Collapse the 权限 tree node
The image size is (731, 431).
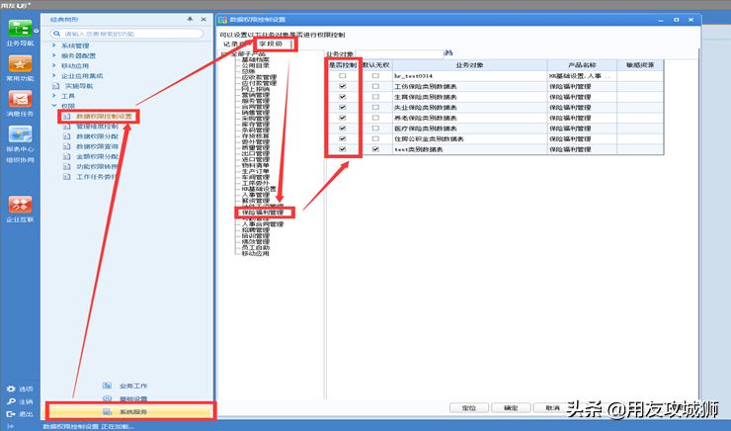pyautogui.click(x=54, y=106)
